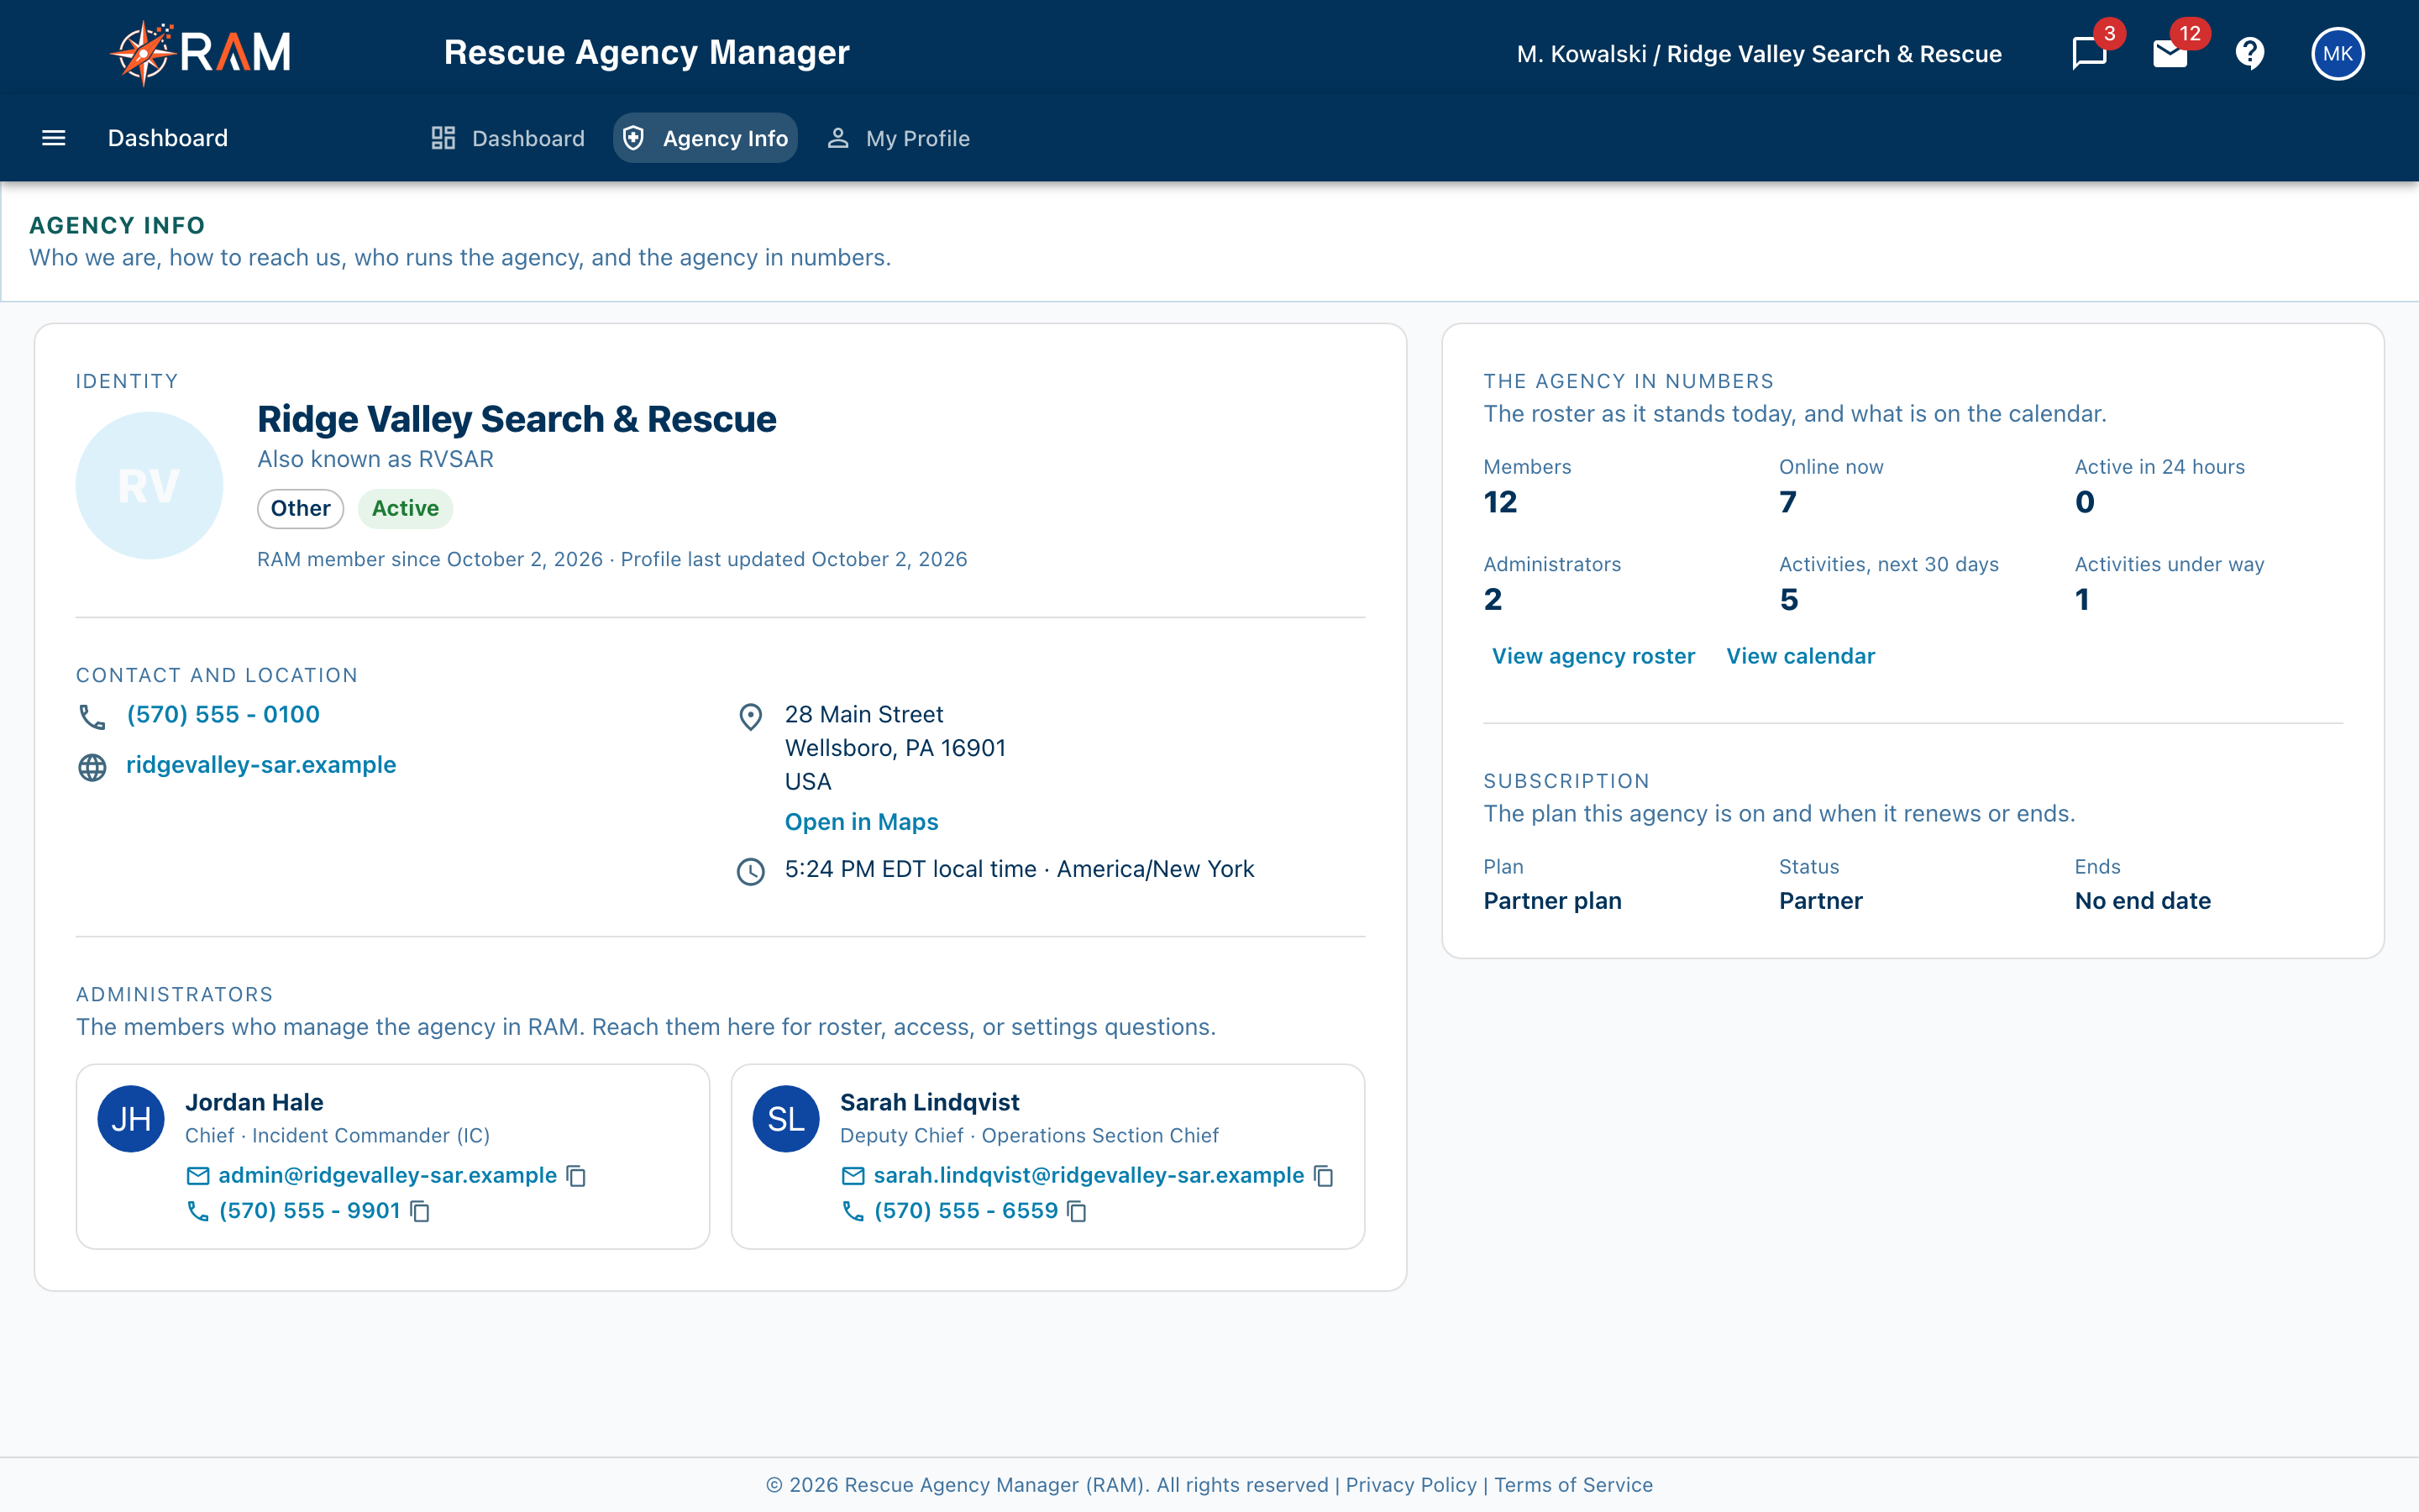Open the mail inbox with 12 unread

[x=2170, y=53]
